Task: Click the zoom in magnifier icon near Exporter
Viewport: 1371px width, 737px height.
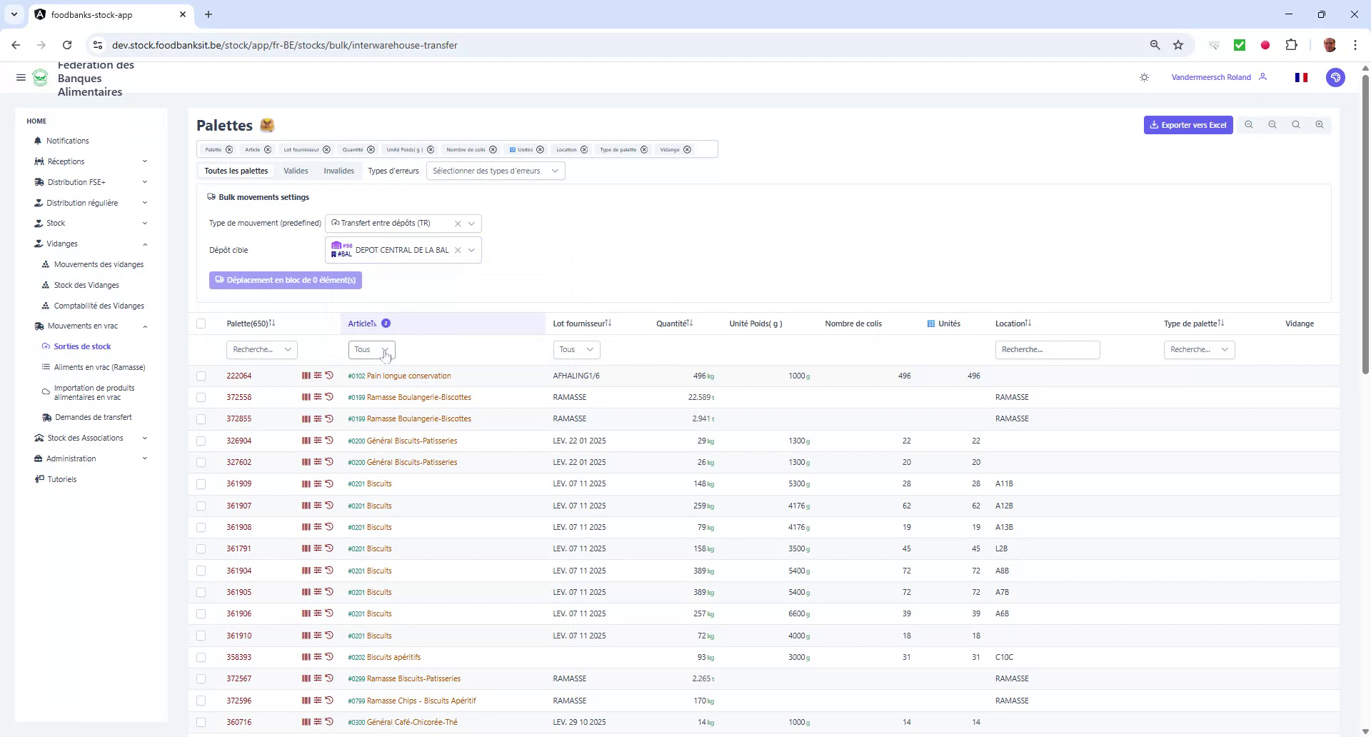Action: [x=1320, y=124]
